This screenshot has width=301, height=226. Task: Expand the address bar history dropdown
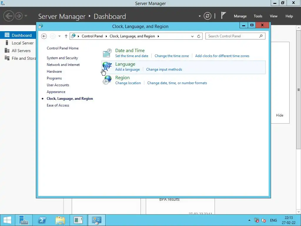192,36
